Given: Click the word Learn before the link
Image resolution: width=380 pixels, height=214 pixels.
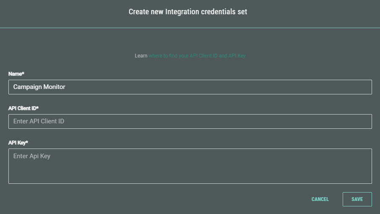Looking at the screenshot, I should (x=141, y=56).
